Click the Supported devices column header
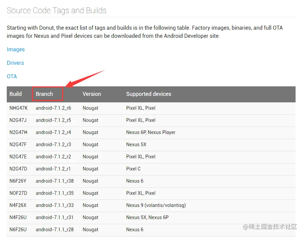The width and height of the screenshot is (304, 237). [x=148, y=94]
